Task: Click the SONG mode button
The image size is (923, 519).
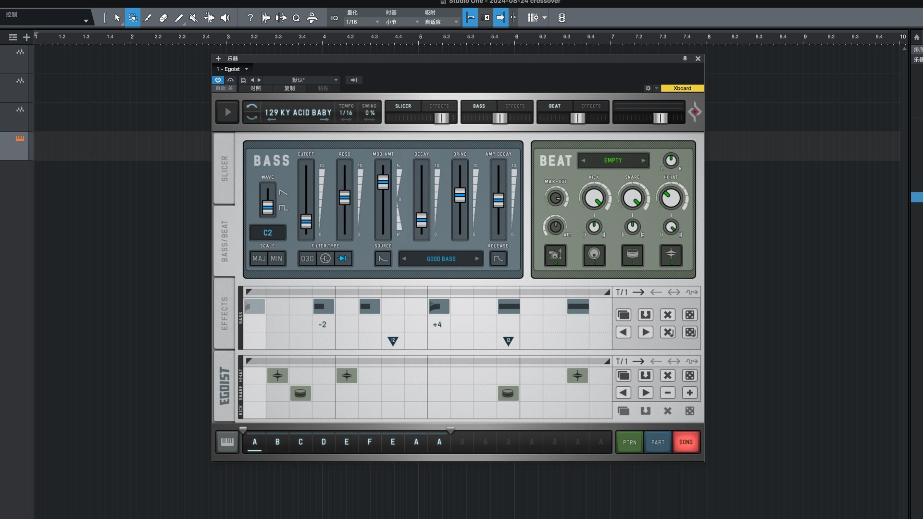Action: click(686, 442)
